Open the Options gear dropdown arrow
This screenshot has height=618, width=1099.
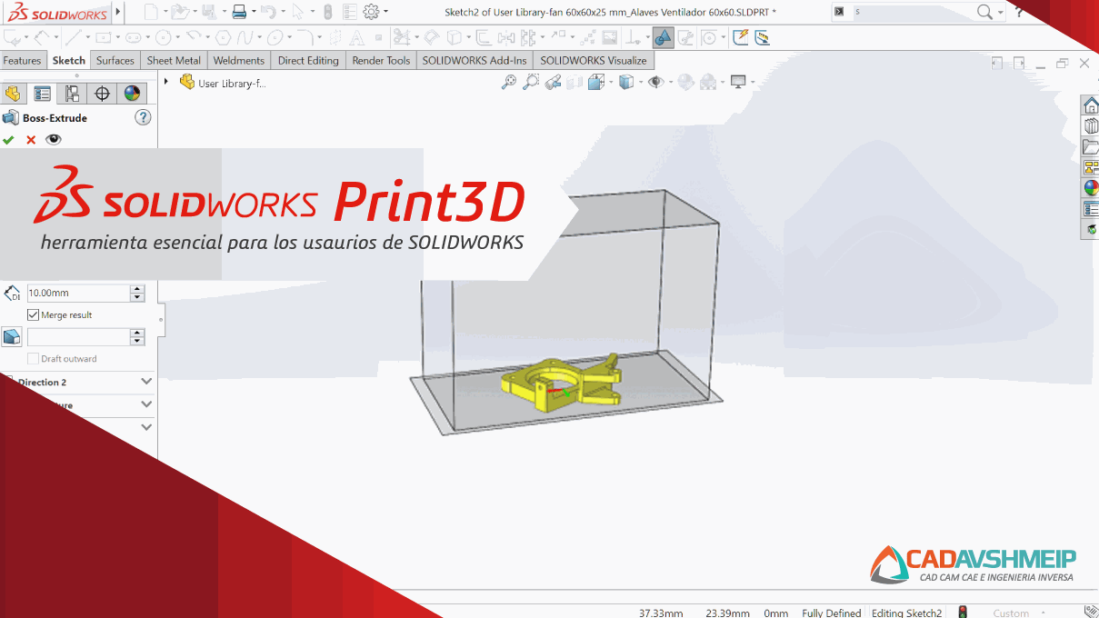385,12
